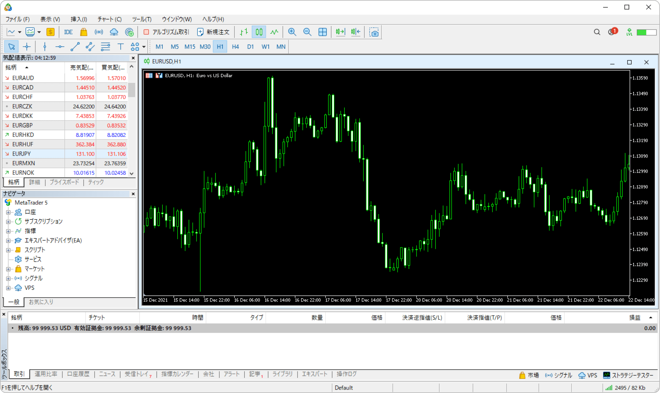Expand the エキスパートアドバイザ(EA) tree node

[8, 240]
